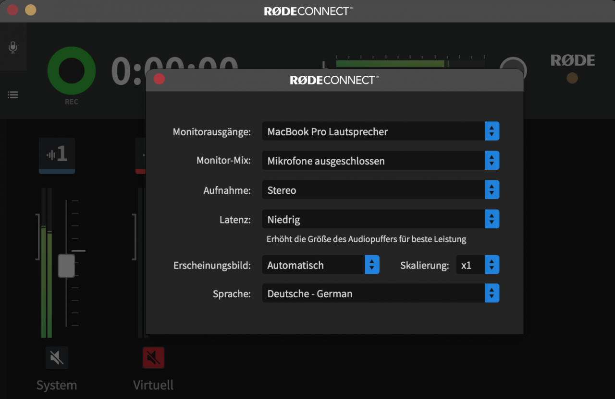This screenshot has width=615, height=399.
Task: Open the Skalierung x1 dropdown
Action: (478, 265)
